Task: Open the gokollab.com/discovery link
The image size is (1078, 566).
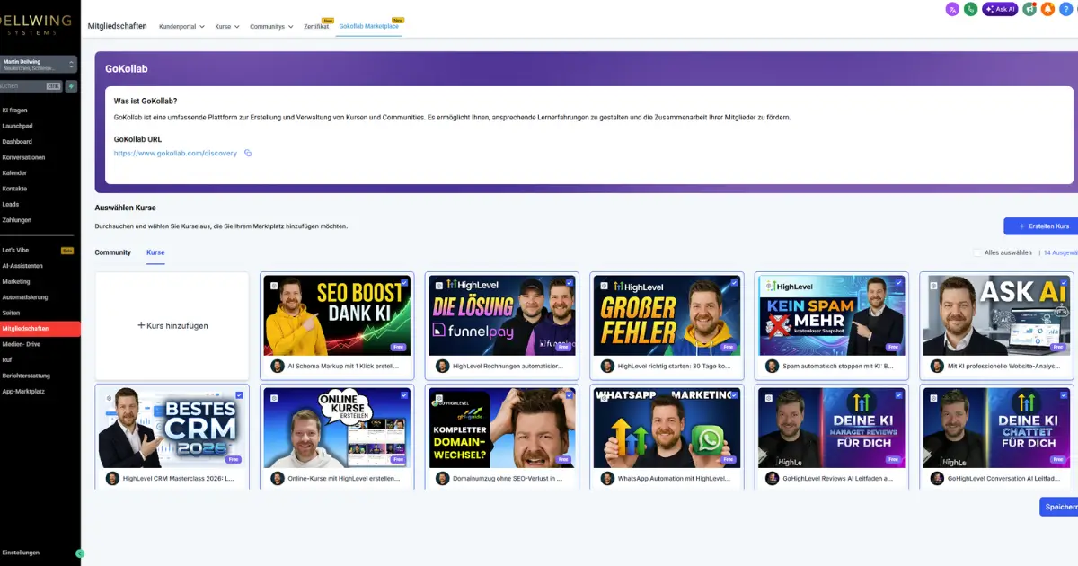Action: coord(175,154)
